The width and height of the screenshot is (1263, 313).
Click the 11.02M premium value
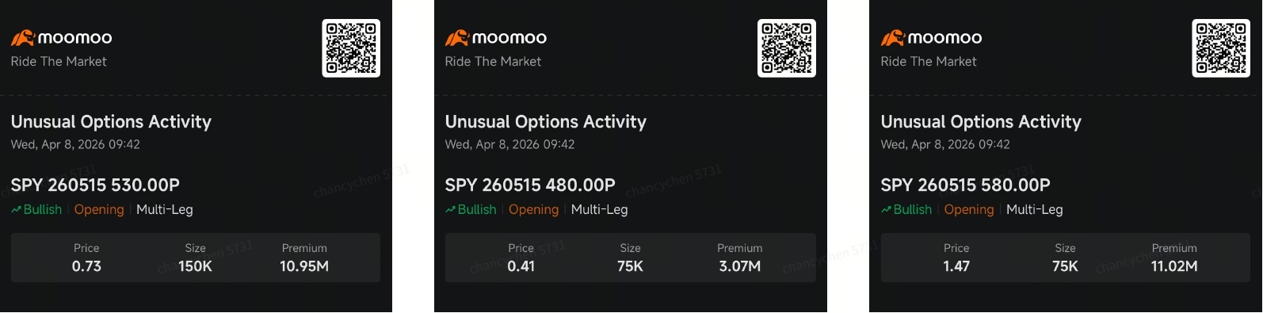click(1174, 266)
